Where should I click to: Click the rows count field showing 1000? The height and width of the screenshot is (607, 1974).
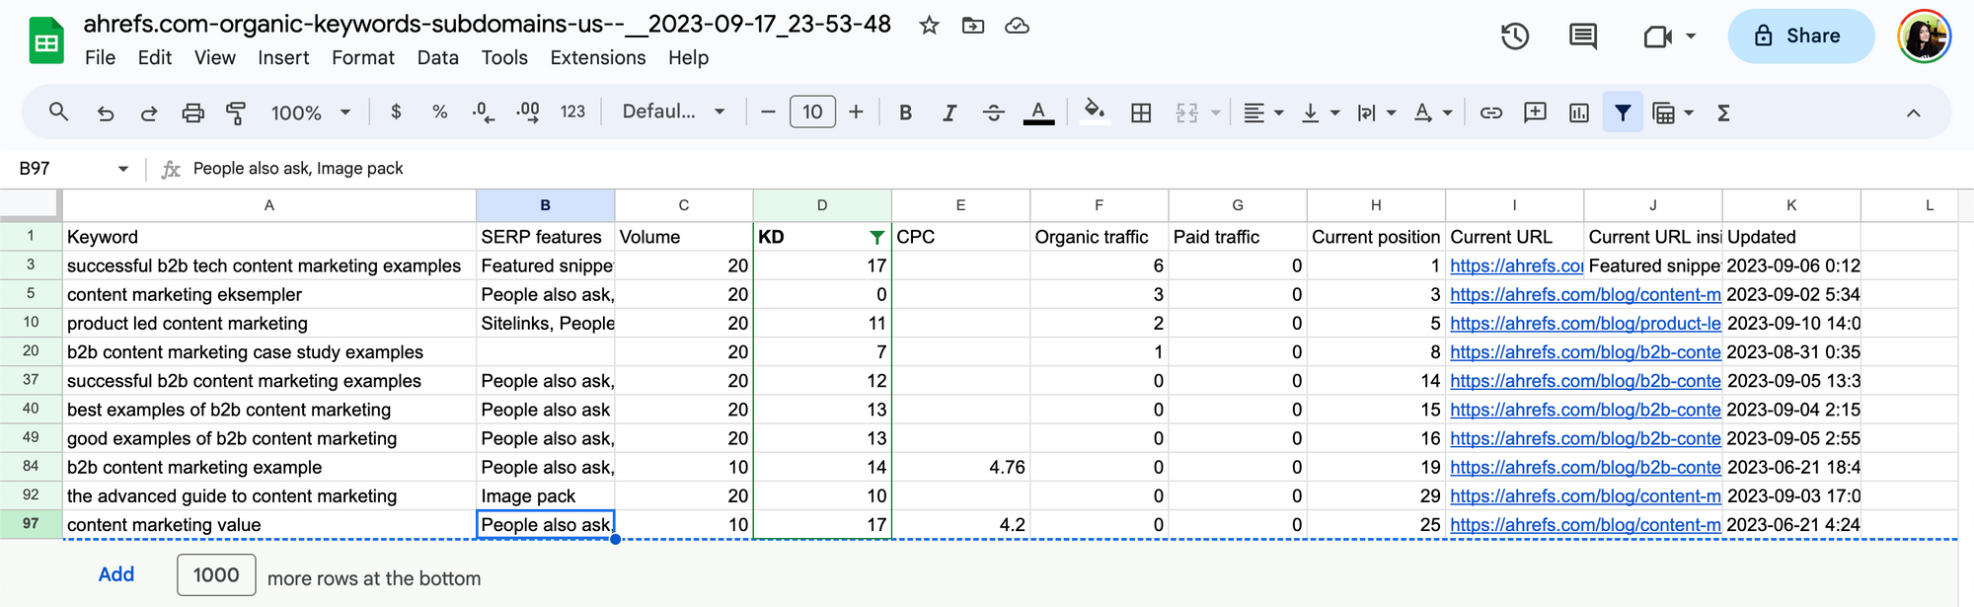point(216,574)
